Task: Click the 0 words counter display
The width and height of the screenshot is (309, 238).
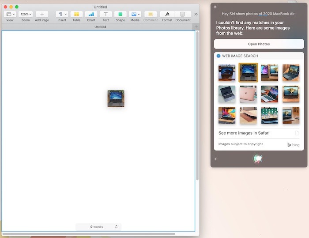Action: [x=97, y=227]
